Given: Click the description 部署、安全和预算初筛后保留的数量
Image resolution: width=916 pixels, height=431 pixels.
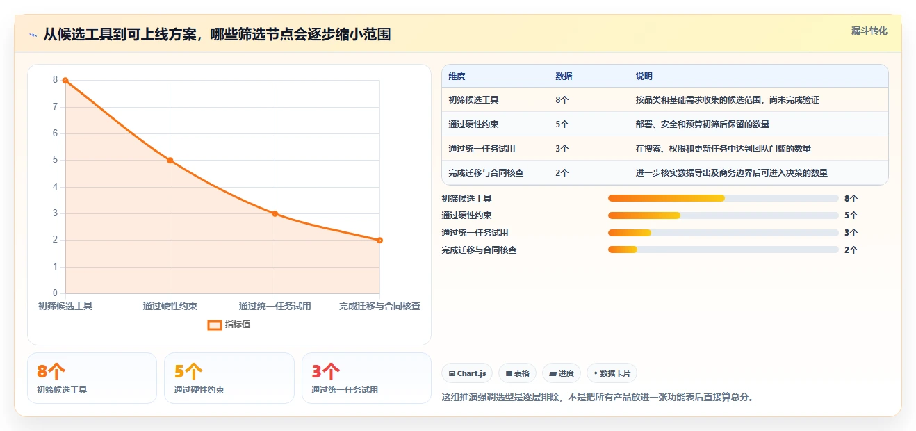Looking at the screenshot, I should click(x=702, y=124).
